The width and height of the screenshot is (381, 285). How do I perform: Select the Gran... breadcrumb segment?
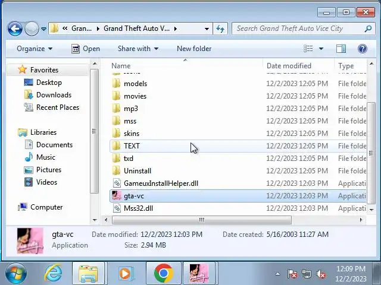[82, 28]
